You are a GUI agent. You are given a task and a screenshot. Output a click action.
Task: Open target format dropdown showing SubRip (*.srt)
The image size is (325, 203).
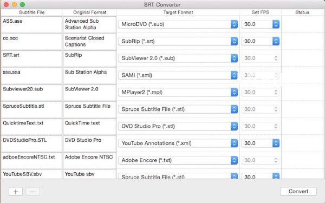(178, 41)
